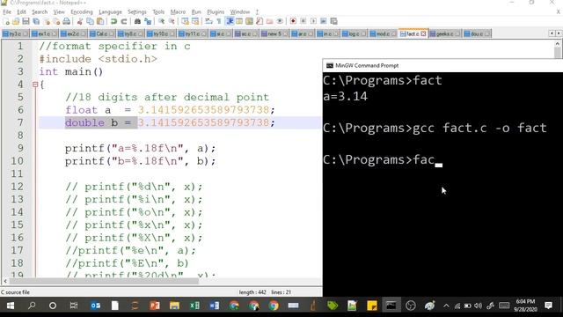Switch to the try3.c tab
Image resolution: width=563 pixels, height=317 pixels.
click(15, 33)
